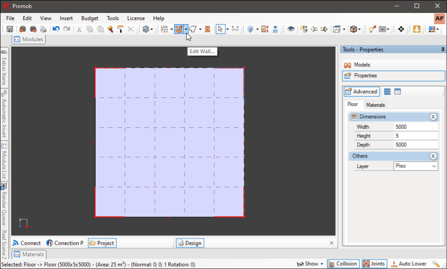Click the stacked layers icon
The height and width of the screenshot is (269, 447).
pos(251,29)
